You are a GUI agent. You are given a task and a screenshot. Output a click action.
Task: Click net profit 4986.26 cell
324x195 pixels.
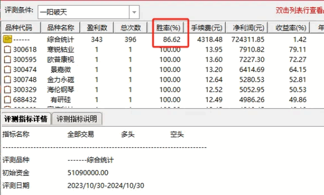pyautogui.click(x=252, y=100)
